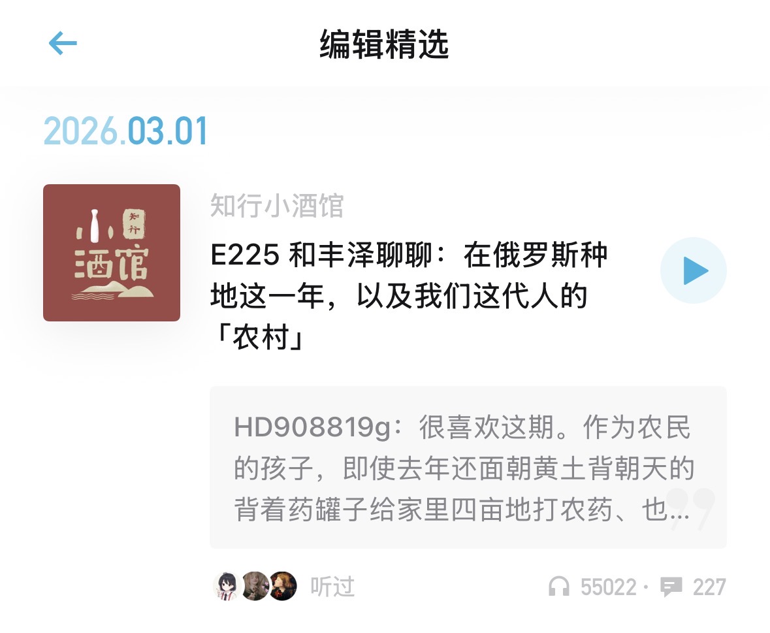This screenshot has height=633, width=770.
Task: Select the 2026.03.01 date heading
Action: click(x=125, y=131)
